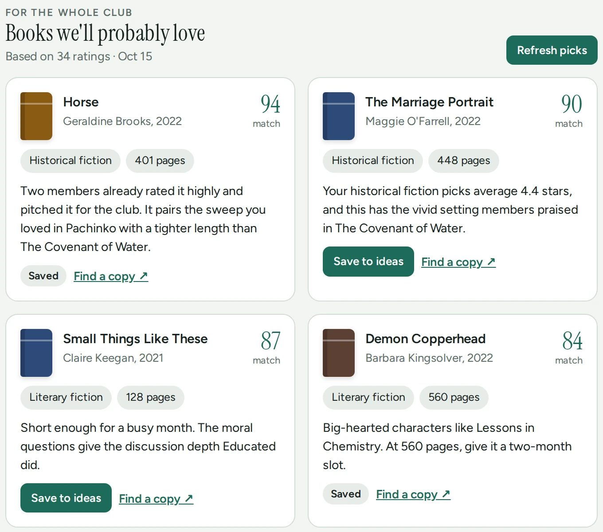The image size is (603, 532).
Task: Open The Marriage Portrait book cover
Action: pyautogui.click(x=339, y=116)
